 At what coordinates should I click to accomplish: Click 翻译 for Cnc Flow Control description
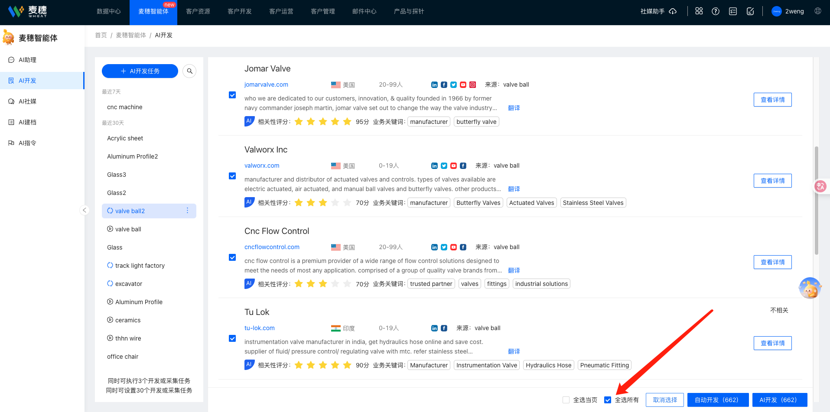[514, 270]
